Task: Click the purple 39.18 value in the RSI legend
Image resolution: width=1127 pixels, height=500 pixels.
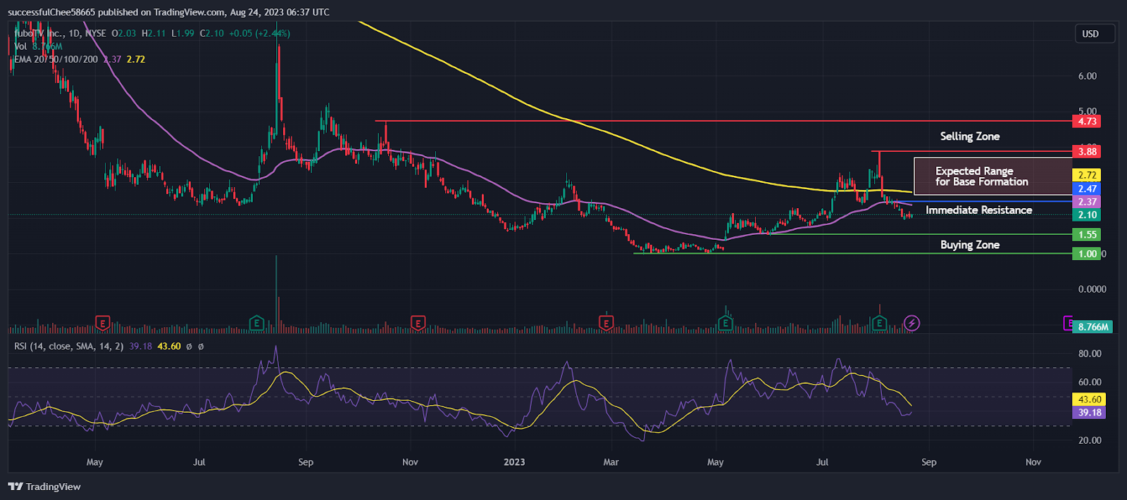Action: coord(141,346)
